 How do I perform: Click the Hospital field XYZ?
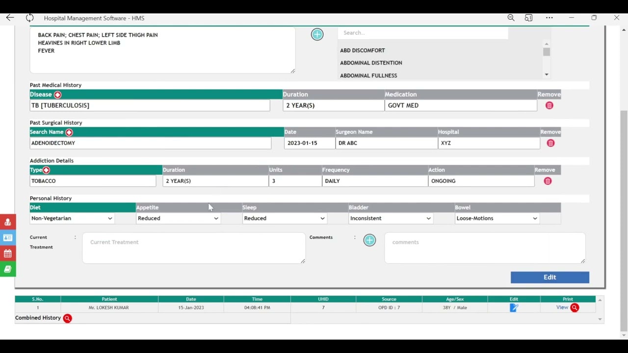coord(489,143)
